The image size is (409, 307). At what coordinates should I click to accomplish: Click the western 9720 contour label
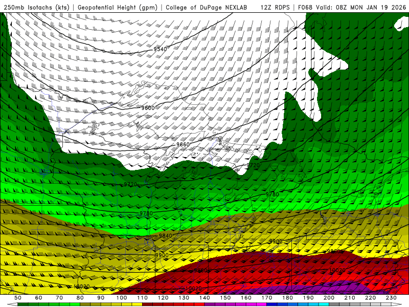(x=130, y=184)
